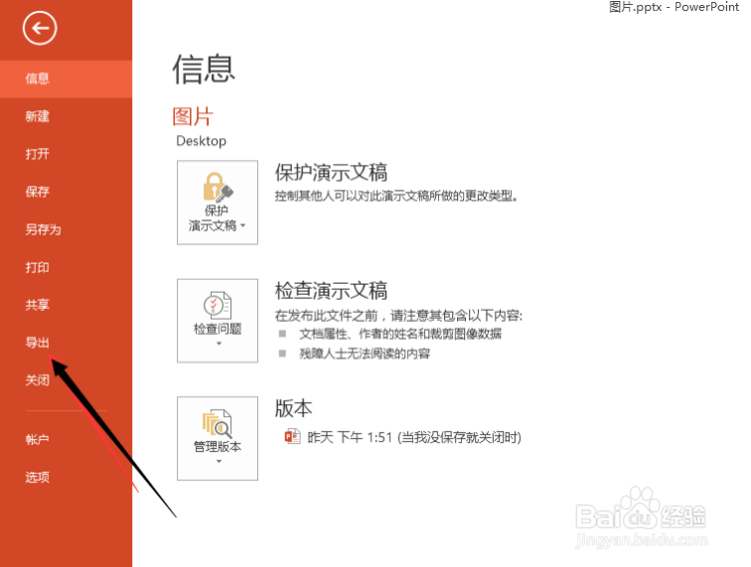
Task: Click the 信息 page title
Action: coord(204,69)
